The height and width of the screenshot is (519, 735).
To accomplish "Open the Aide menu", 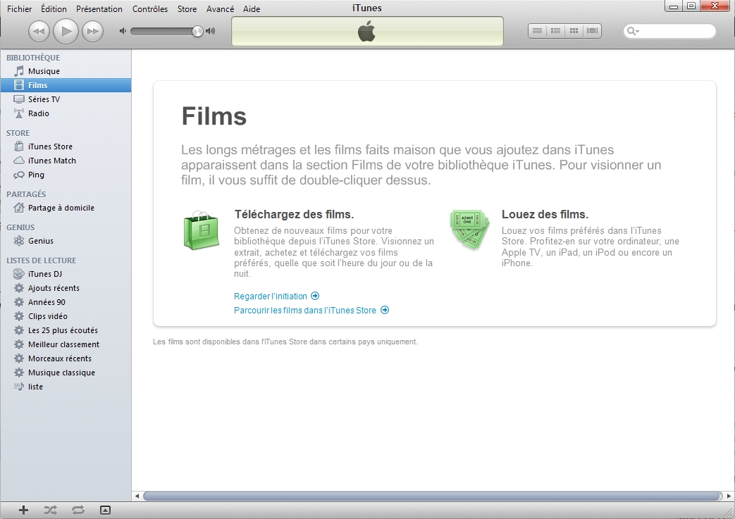I will [252, 9].
